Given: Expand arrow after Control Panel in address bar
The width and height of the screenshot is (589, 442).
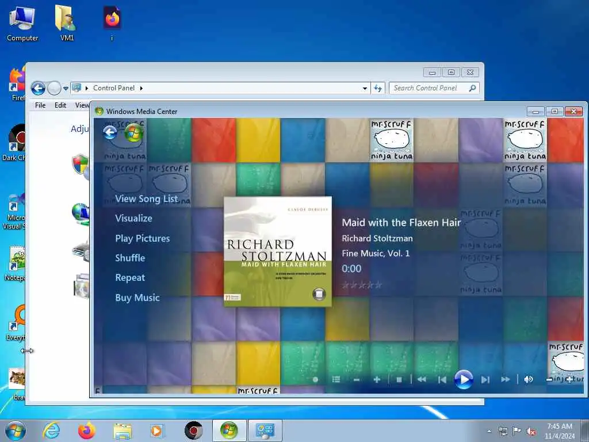Looking at the screenshot, I should point(141,88).
